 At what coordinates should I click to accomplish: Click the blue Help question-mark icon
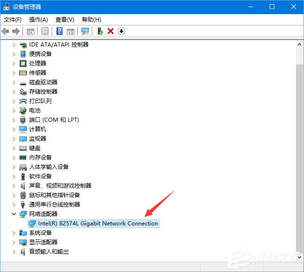tap(59, 31)
